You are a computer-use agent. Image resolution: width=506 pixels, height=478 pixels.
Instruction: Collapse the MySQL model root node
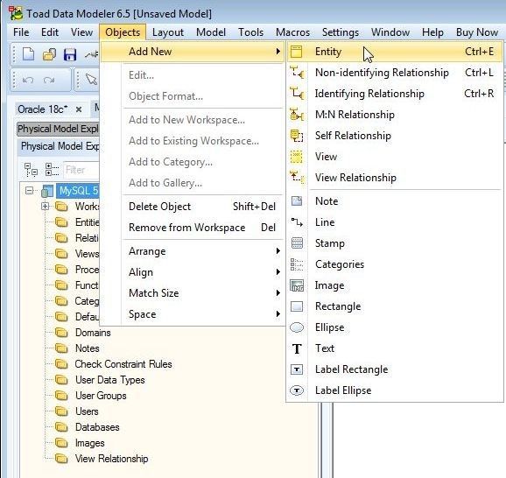coord(30,191)
